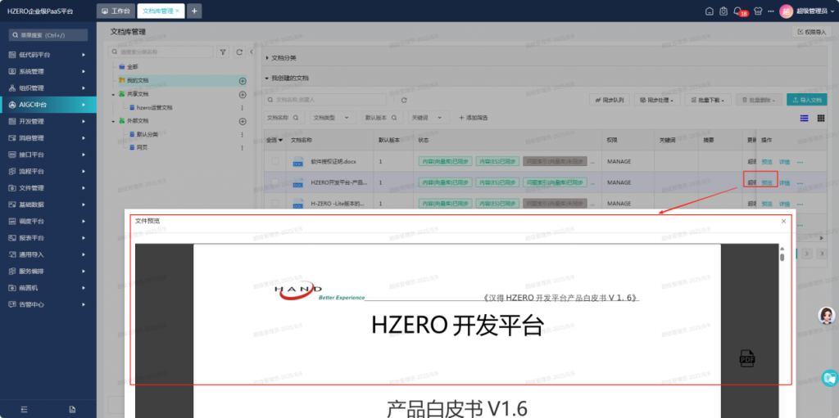839x418 pixels.
Task: Open the 文档类型 filter dropdown
Action: pos(333,118)
